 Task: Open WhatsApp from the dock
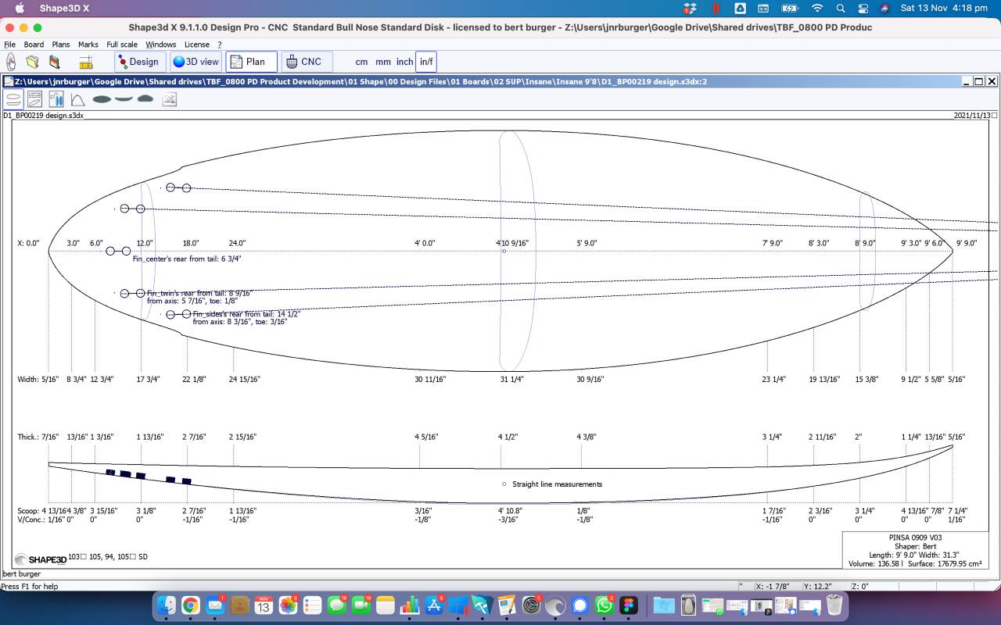pos(605,605)
